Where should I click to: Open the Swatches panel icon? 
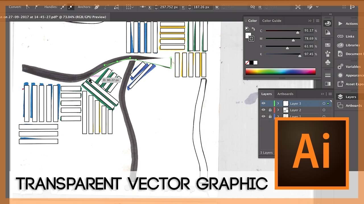coord(328,45)
